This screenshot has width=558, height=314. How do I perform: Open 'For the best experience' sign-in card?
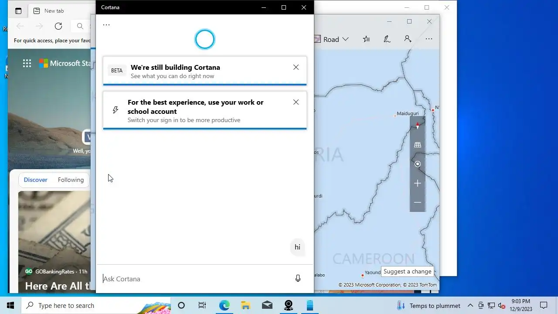pos(205,111)
